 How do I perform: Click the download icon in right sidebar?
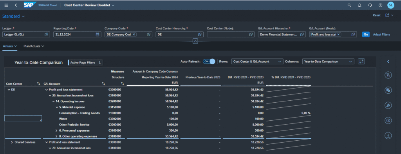[388, 136]
